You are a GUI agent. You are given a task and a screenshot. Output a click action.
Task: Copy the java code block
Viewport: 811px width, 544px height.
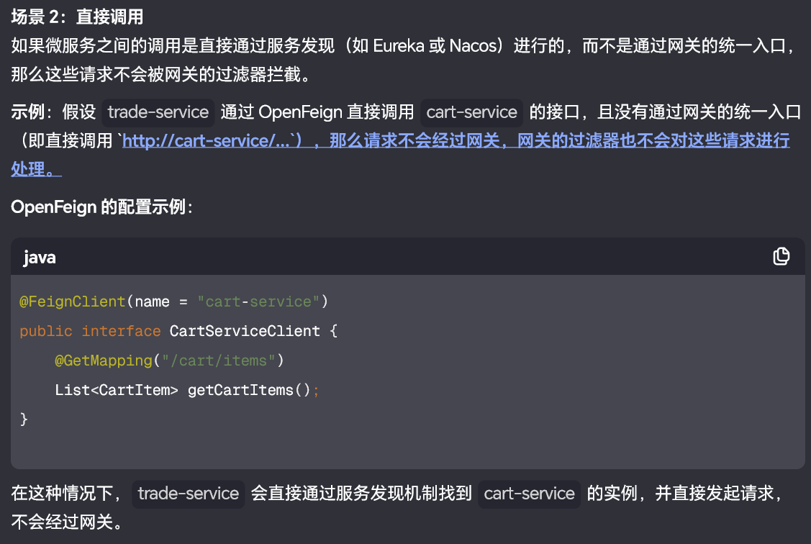pyautogui.click(x=781, y=257)
